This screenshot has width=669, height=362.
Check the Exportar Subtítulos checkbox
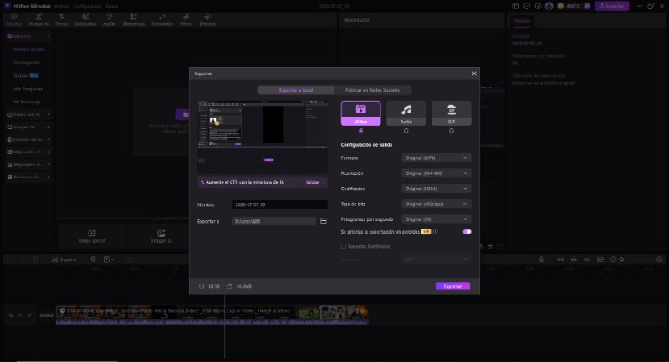(x=343, y=246)
